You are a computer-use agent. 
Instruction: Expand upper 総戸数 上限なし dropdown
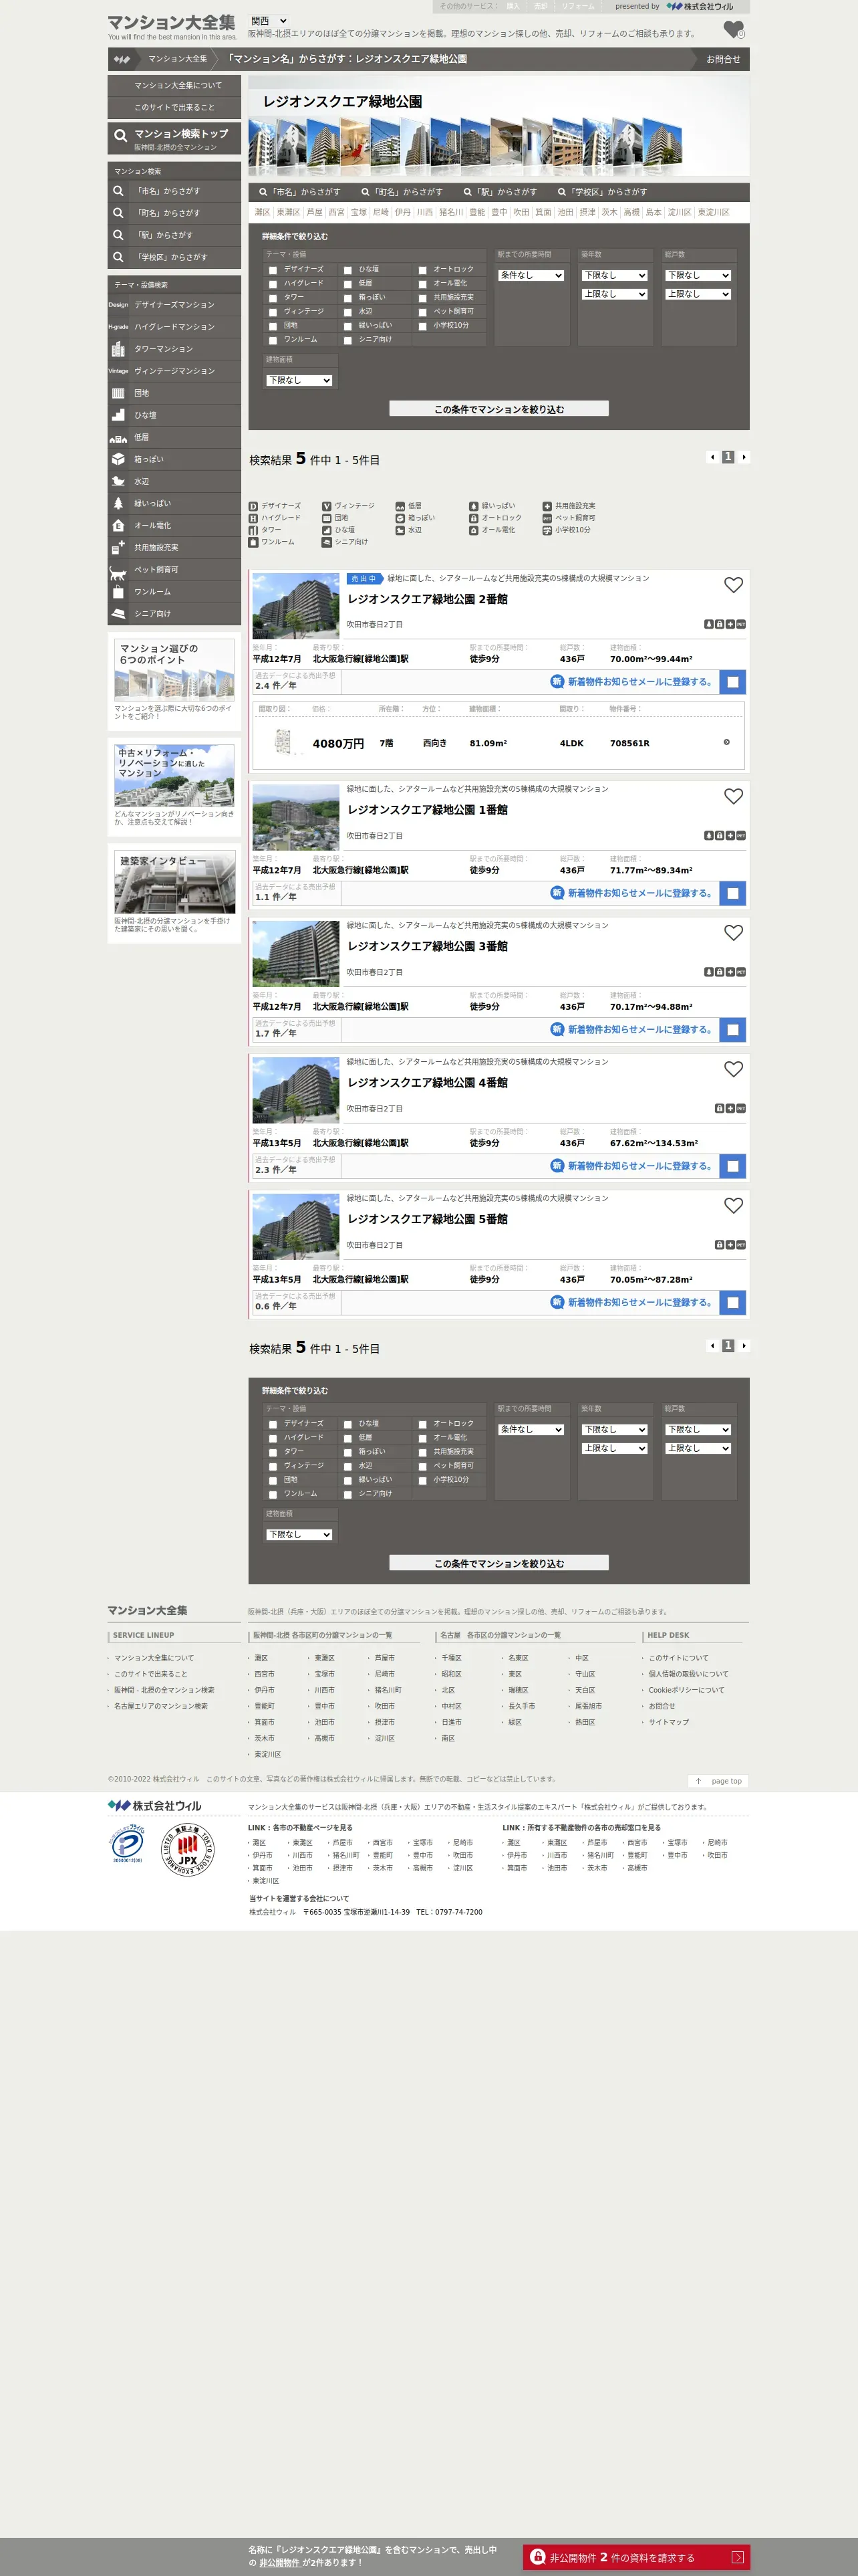click(x=698, y=294)
